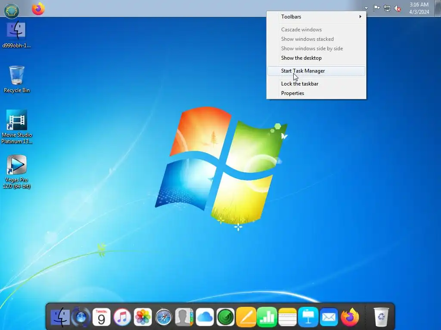Show hidden tray icons arrow
The image size is (441, 330).
tap(366, 8)
